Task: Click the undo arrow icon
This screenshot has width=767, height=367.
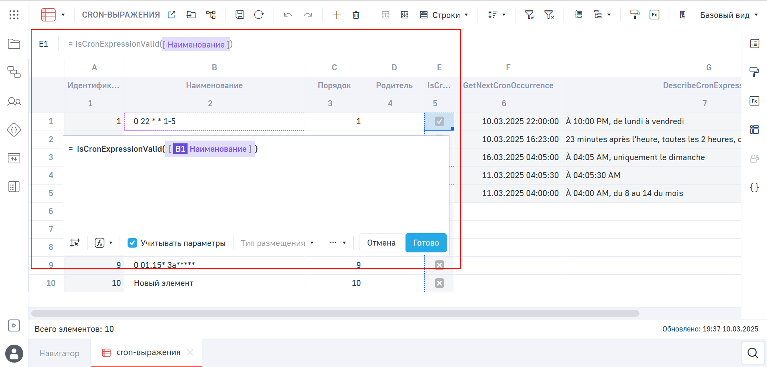Action: tap(288, 15)
